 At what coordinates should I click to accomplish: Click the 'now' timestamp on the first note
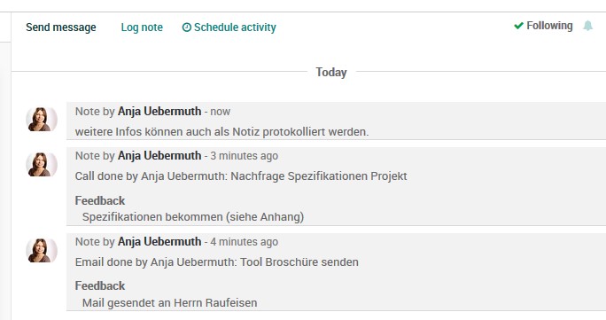[221, 112]
